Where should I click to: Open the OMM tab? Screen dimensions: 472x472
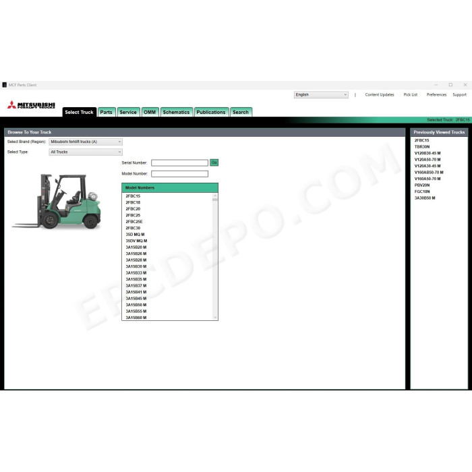150,112
